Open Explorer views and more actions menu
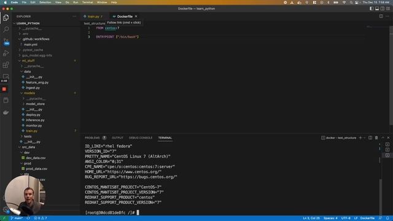This screenshot has width=393, height=221. tap(74, 17)
